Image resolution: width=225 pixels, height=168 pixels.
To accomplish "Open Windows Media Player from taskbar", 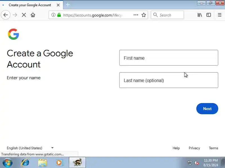I will tap(60, 163).
